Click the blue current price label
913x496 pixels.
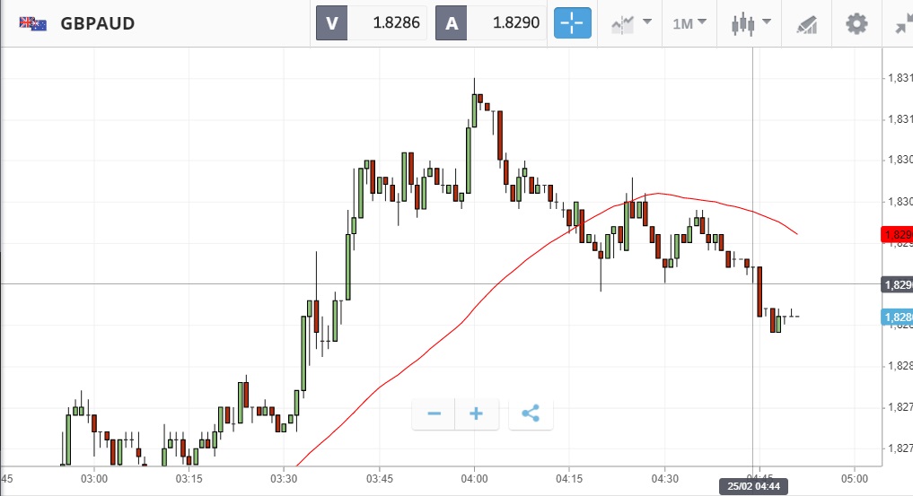click(898, 317)
